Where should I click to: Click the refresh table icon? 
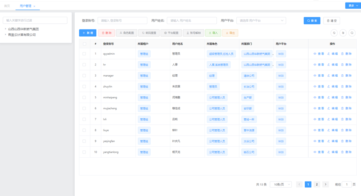click(x=334, y=33)
